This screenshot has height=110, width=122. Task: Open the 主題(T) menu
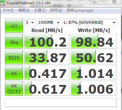[40, 10]
